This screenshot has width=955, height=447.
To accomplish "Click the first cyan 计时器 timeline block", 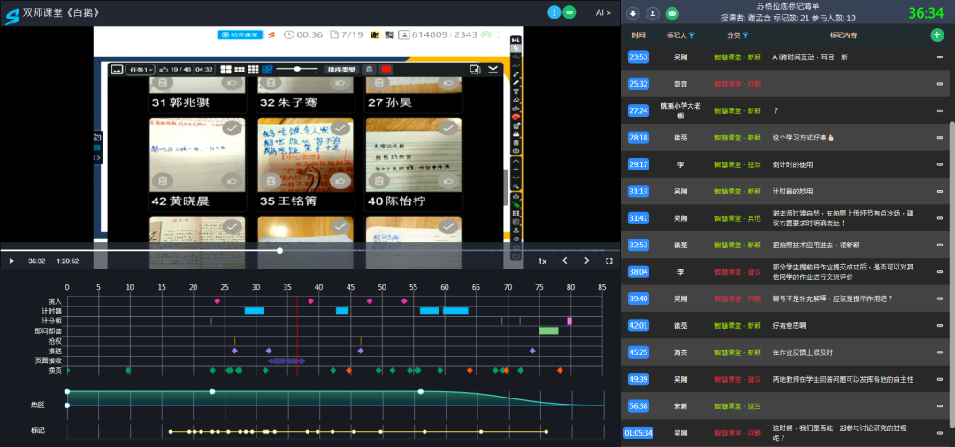I will [254, 311].
